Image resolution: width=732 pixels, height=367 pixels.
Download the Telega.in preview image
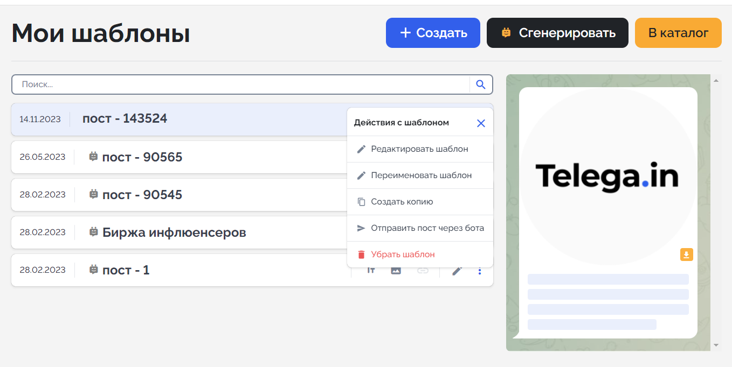pyautogui.click(x=686, y=255)
